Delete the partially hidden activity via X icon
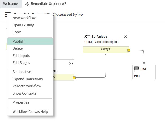165x123 pixels. 71,64
